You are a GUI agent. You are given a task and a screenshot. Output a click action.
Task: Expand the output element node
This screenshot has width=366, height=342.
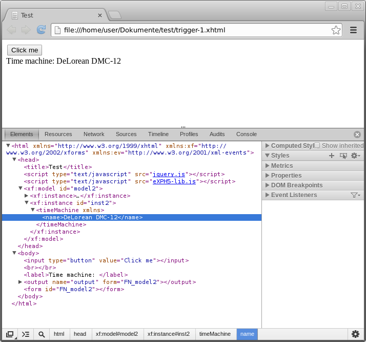click(x=21, y=282)
